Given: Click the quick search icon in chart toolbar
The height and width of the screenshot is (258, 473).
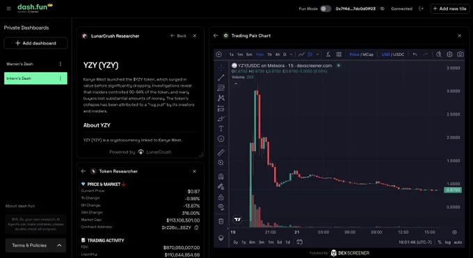Looking at the screenshot, I should coord(439,54).
